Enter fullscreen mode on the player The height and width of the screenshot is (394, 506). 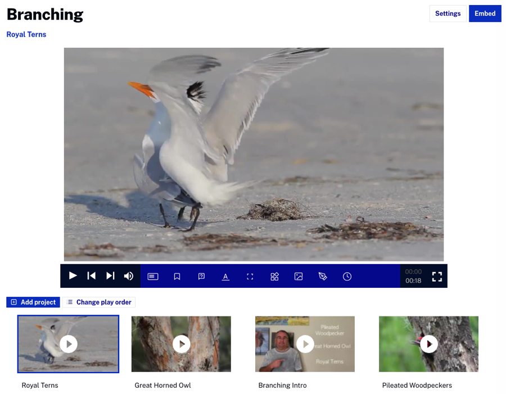coord(437,277)
